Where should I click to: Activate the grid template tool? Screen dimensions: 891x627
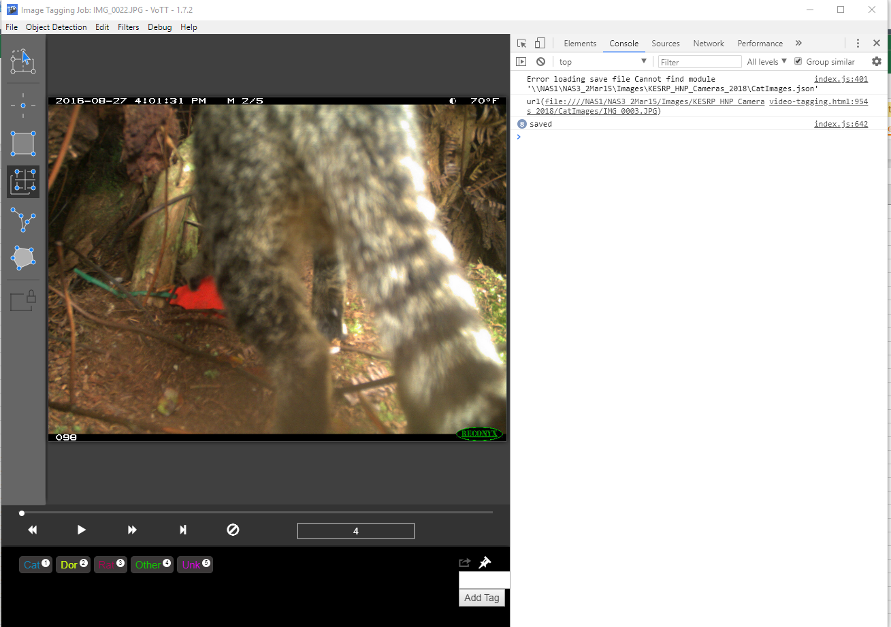tap(22, 182)
